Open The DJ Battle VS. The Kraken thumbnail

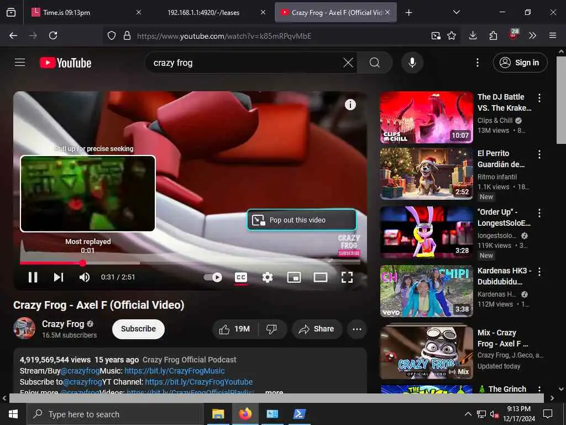[426, 117]
